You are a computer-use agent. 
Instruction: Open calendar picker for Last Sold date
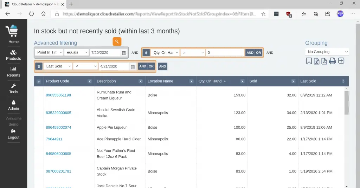coord(133,66)
